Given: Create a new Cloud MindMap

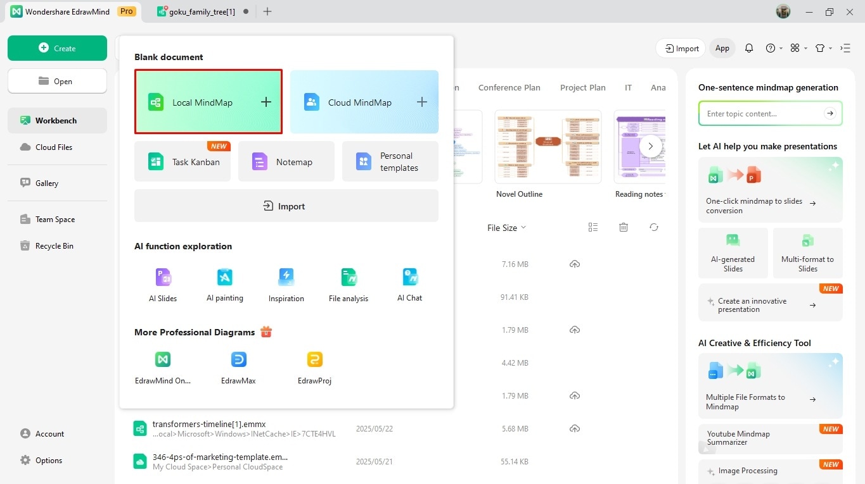Looking at the screenshot, I should 364,102.
